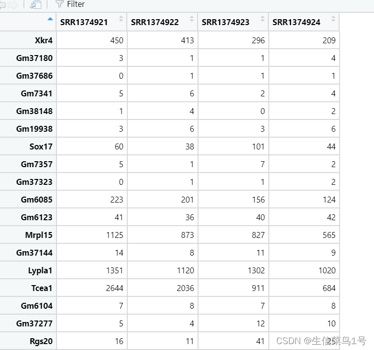Select the Sox17 row name
The image size is (374, 350).
pos(28,146)
